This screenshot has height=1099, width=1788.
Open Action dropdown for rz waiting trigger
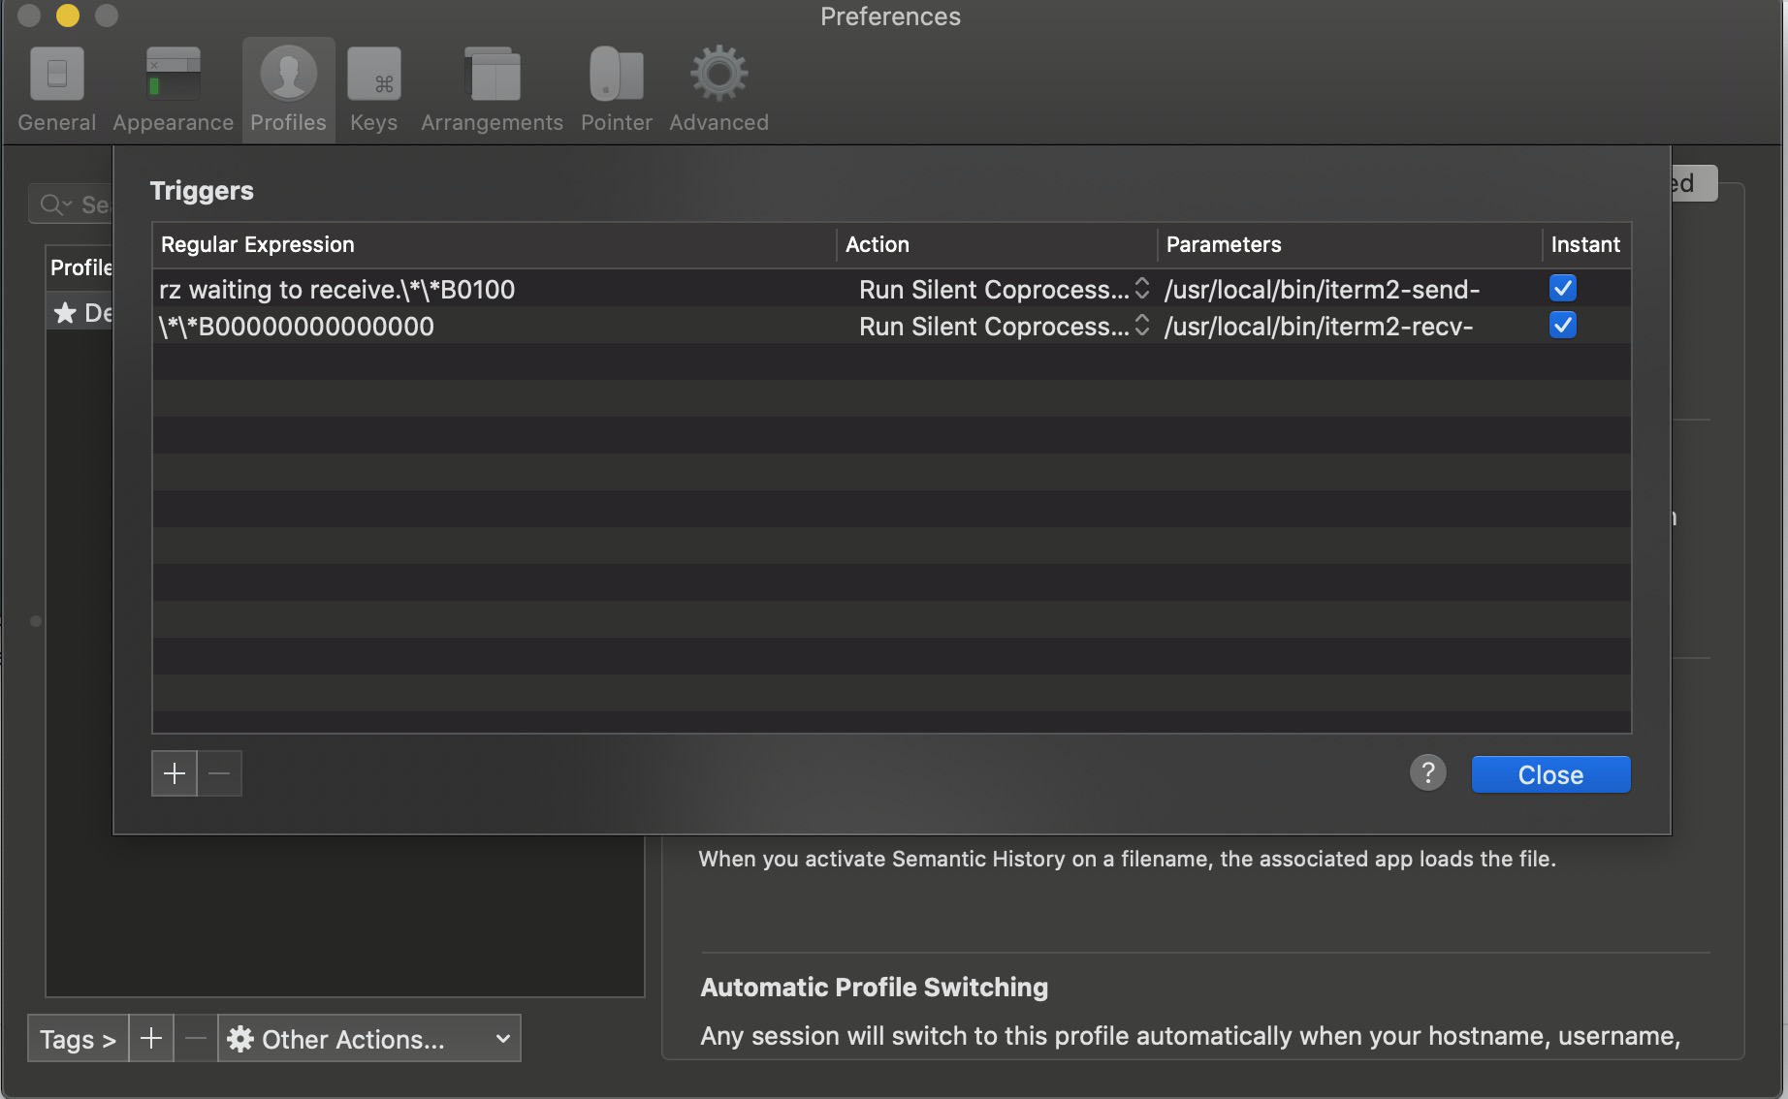point(1004,290)
